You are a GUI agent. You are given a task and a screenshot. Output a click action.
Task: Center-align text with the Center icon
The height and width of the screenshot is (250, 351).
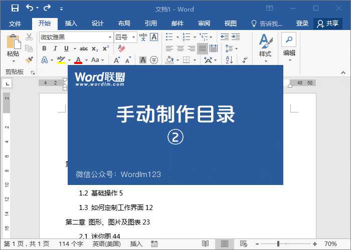coord(181,48)
